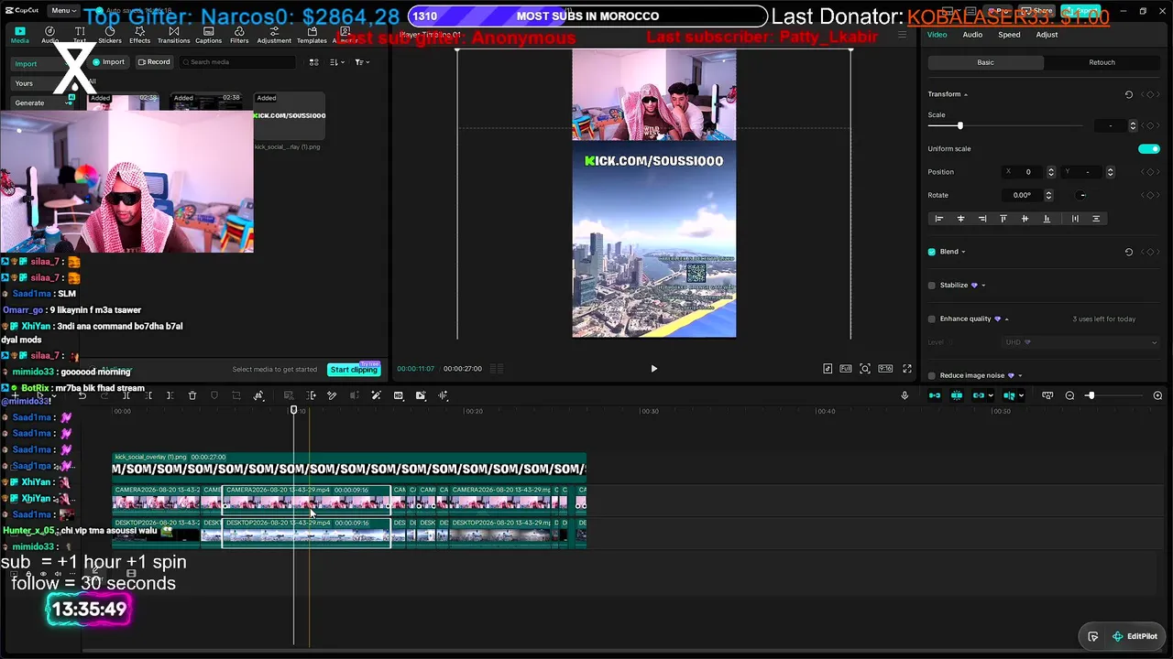This screenshot has width=1173, height=659.
Task: Open the CapCut Menu dropdown
Action: tap(64, 11)
